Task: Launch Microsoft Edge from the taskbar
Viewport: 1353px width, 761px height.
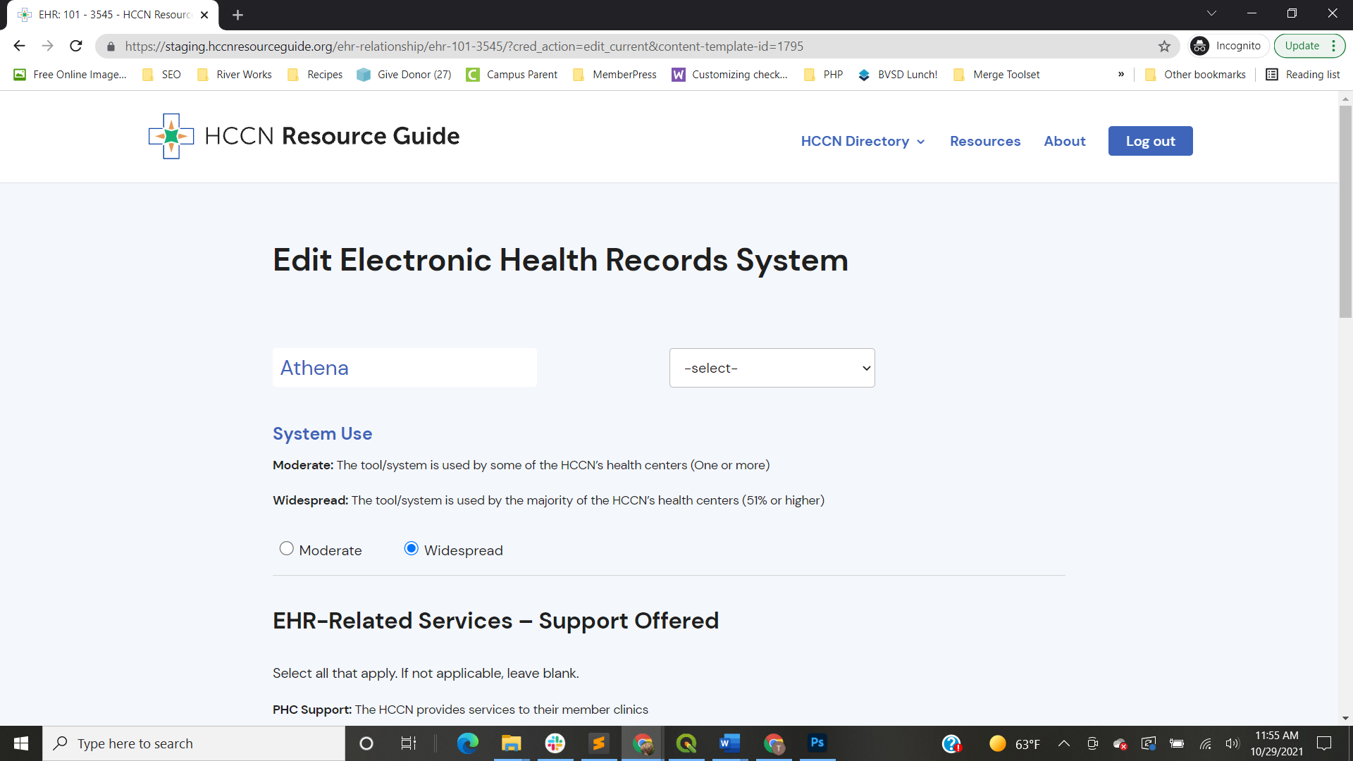Action: [467, 743]
